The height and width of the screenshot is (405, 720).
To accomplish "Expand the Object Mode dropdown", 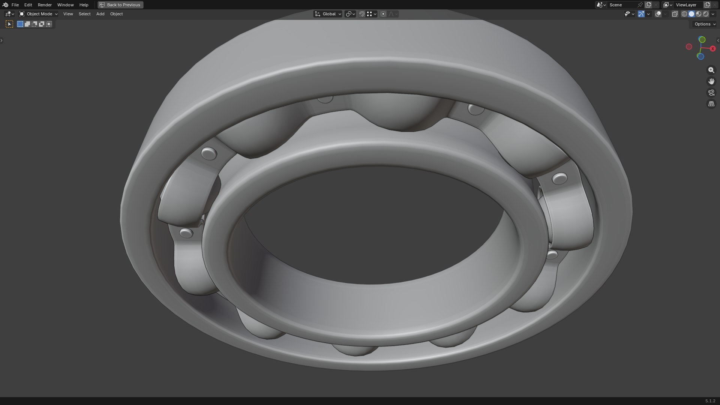I will pyautogui.click(x=38, y=14).
